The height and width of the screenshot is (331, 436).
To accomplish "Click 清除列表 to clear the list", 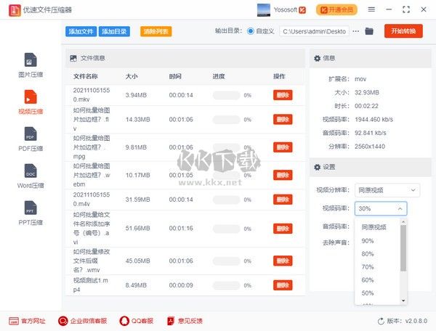I will [x=156, y=31].
